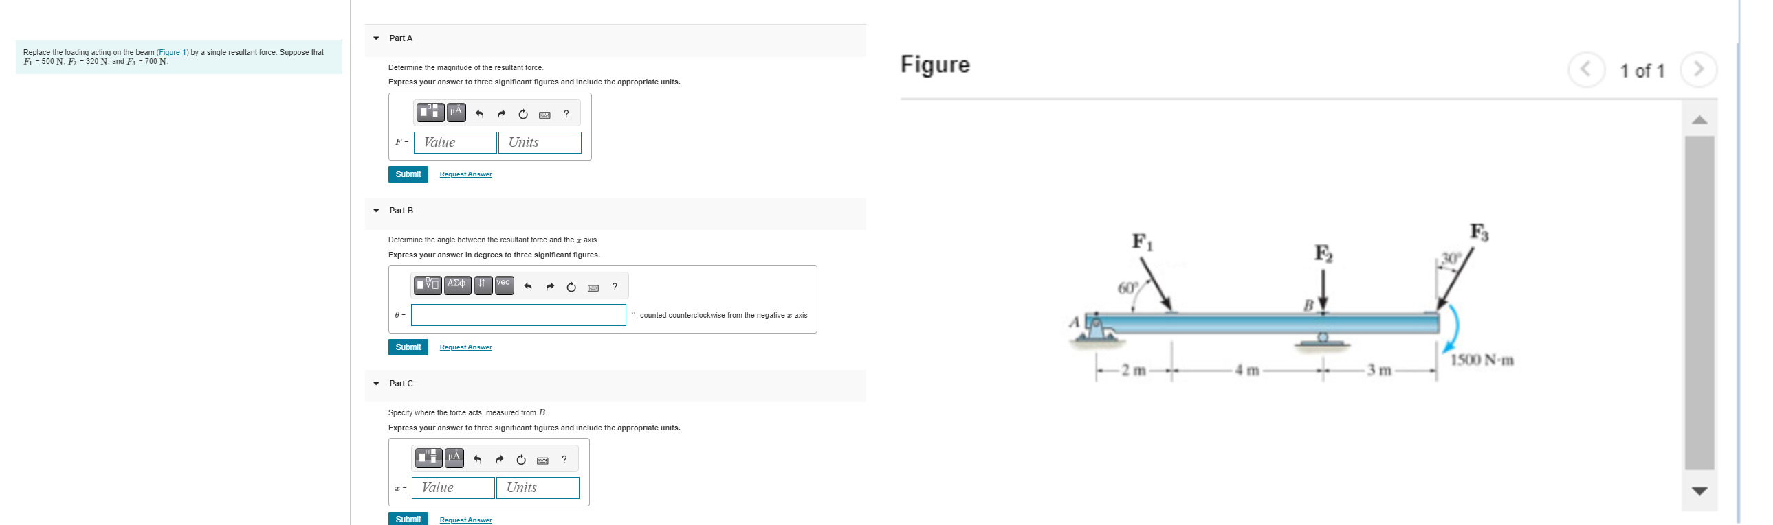Click redo arrow in Part C toolbar
The image size is (1773, 525).
(x=500, y=459)
